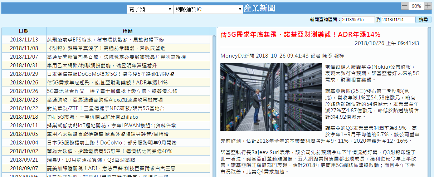Edit the start date field 2018/05/15
The width and height of the screenshot is (434, 177).
358,20
